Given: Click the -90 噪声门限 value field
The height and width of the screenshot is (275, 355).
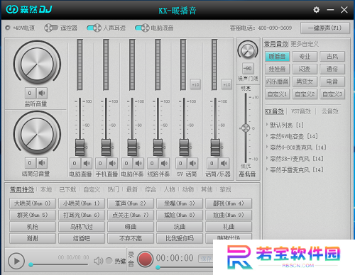Looking at the screenshot, I should coord(248,69).
